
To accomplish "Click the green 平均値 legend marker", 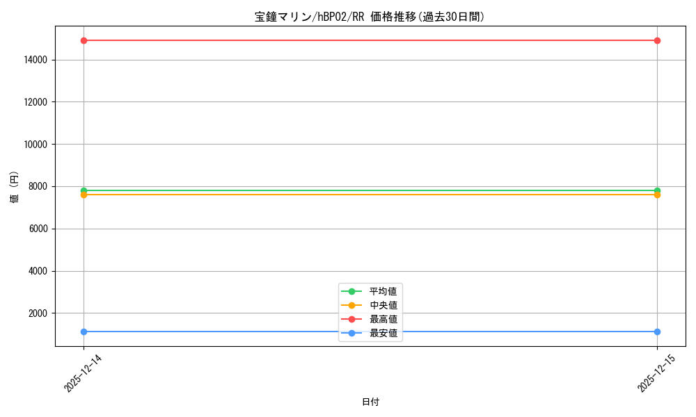I will pos(351,291).
